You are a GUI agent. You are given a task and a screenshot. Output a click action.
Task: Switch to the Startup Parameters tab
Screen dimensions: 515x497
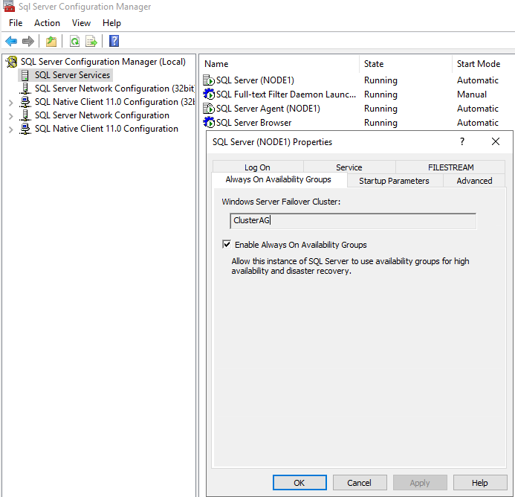(x=394, y=181)
